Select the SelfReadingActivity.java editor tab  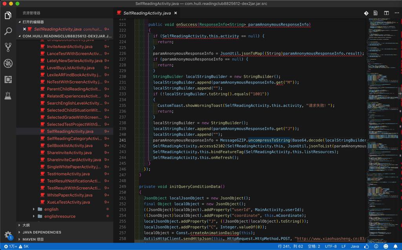point(147,13)
